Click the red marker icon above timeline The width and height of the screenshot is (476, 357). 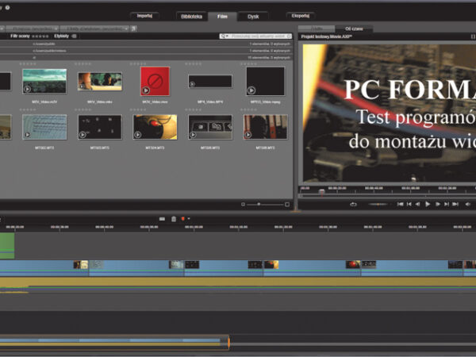pyautogui.click(x=183, y=218)
